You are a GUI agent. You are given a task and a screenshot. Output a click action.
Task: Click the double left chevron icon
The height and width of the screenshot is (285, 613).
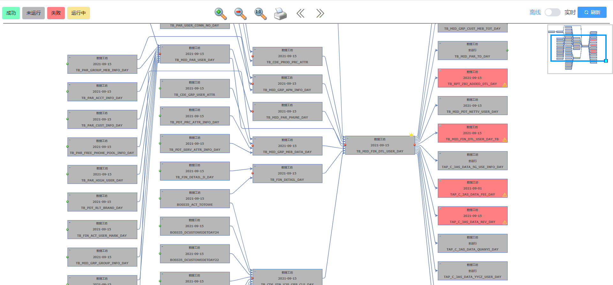[300, 13]
